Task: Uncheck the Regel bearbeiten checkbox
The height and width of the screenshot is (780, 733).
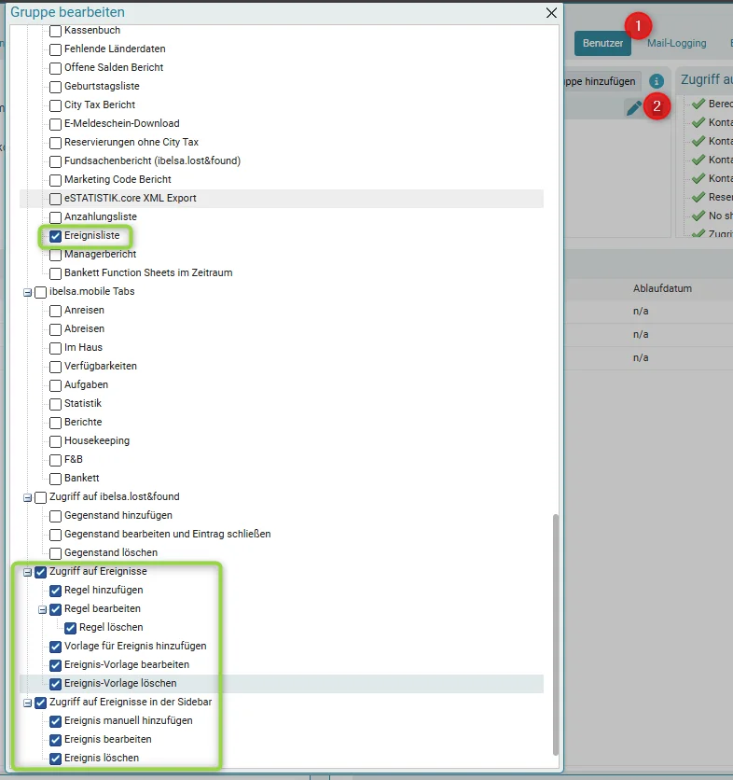Action: point(56,609)
